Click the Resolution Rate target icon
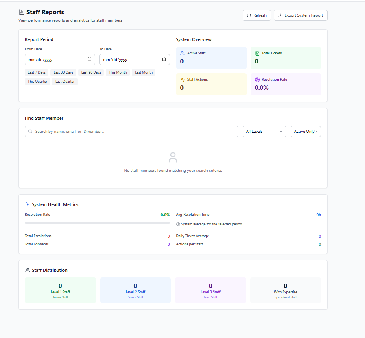 click(257, 80)
